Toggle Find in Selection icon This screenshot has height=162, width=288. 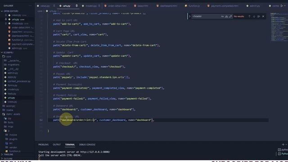(258, 16)
